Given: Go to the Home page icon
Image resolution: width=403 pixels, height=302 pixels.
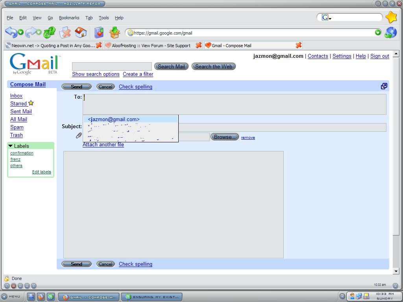Looking at the screenshot, I should pos(81,33).
